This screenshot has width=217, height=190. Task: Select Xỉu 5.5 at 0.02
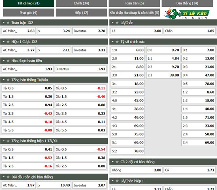click(x=81, y=130)
